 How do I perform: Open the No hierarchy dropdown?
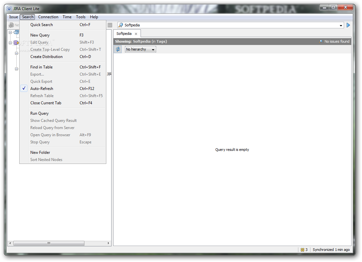(140, 49)
